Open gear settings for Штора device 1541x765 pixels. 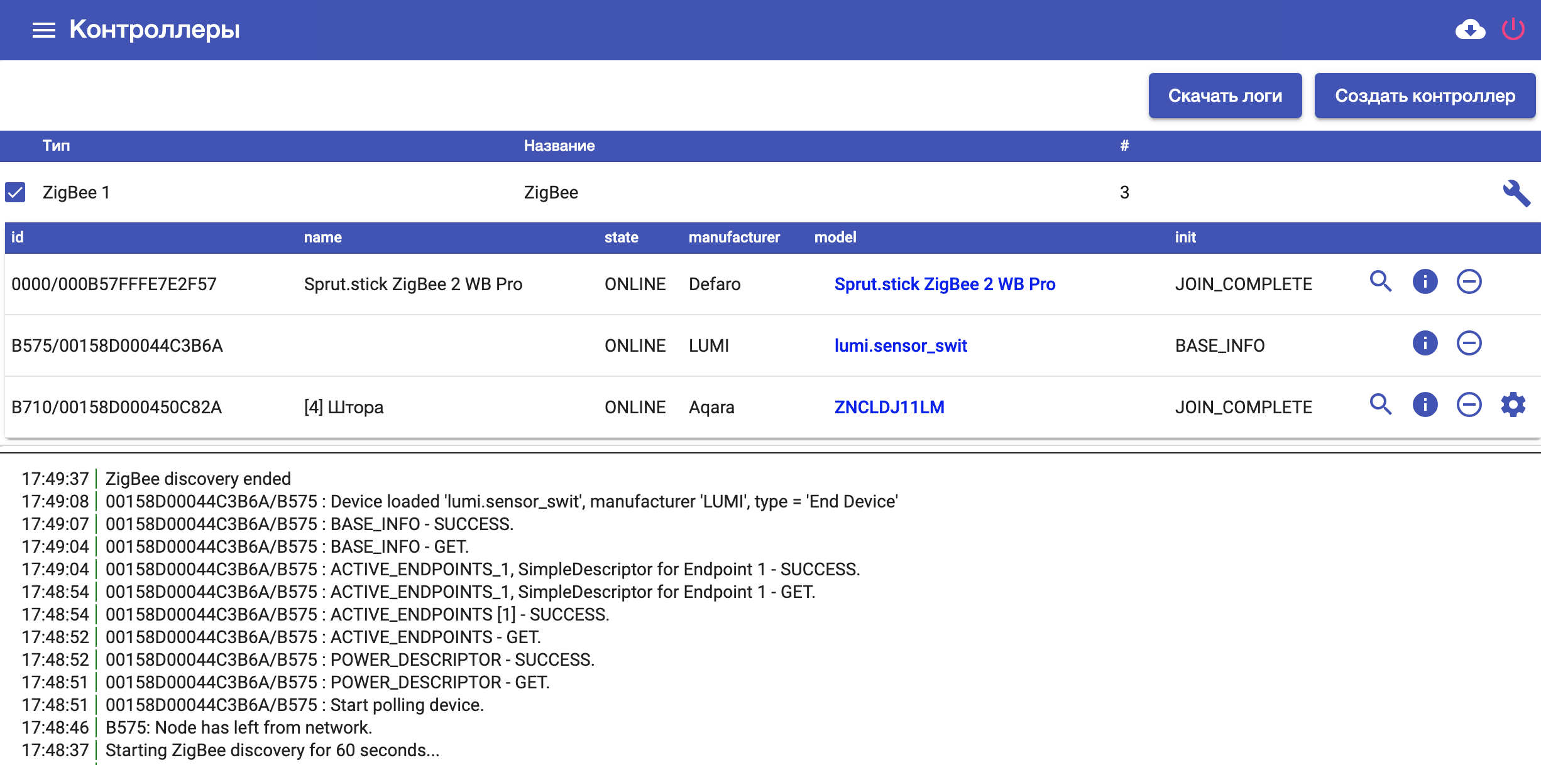(1513, 404)
